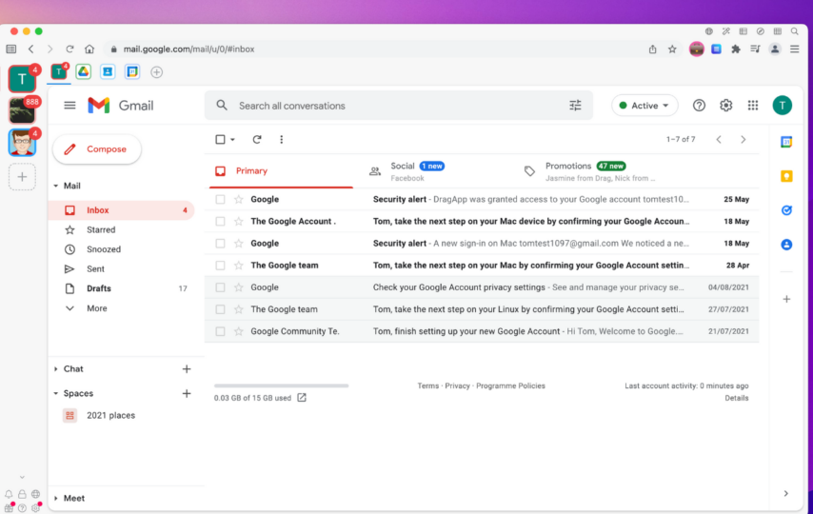
Task: Switch to Google Contacts app tab
Action: click(108, 71)
